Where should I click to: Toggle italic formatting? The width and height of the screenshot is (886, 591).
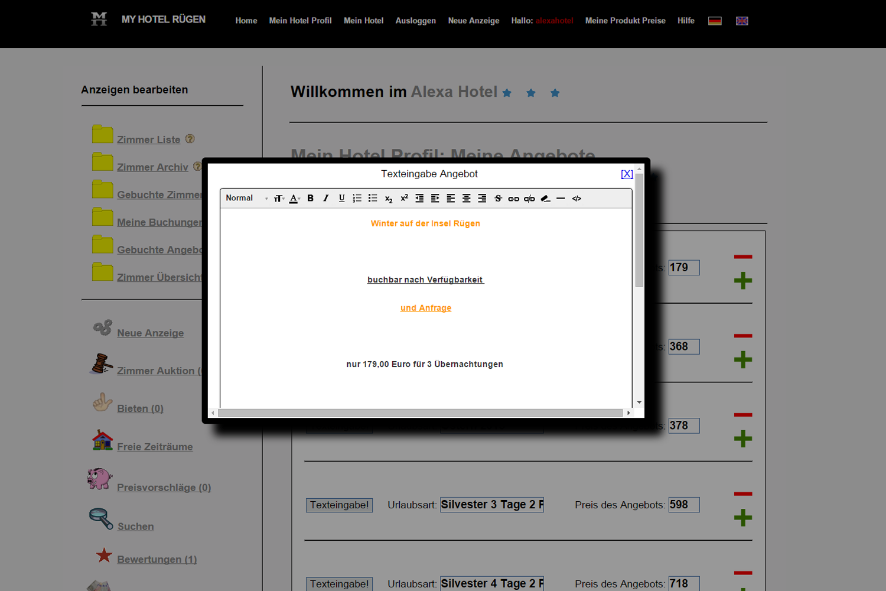[325, 199]
